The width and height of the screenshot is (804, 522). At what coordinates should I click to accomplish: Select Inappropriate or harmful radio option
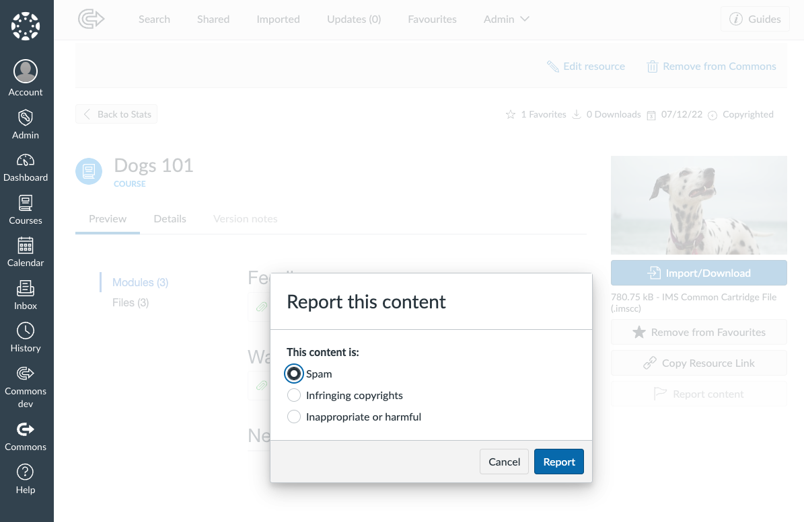click(294, 417)
